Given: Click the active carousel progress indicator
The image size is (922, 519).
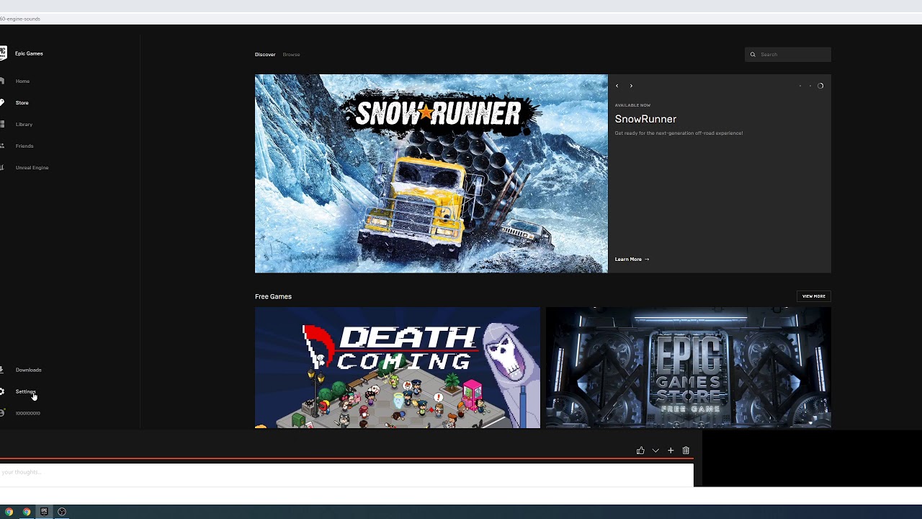Looking at the screenshot, I should pyautogui.click(x=820, y=86).
